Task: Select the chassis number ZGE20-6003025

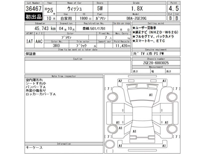Action: click(x=156, y=63)
